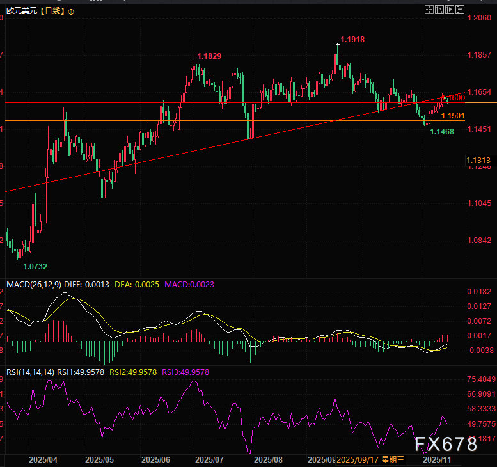This screenshot has height=467, width=497.
Task: Click the 2025/07 date on time axis
Action: pos(209,459)
